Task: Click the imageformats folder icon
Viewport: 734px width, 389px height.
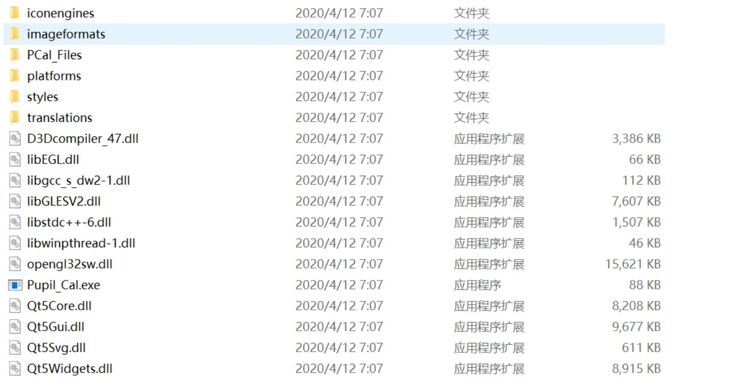Action: point(15,34)
